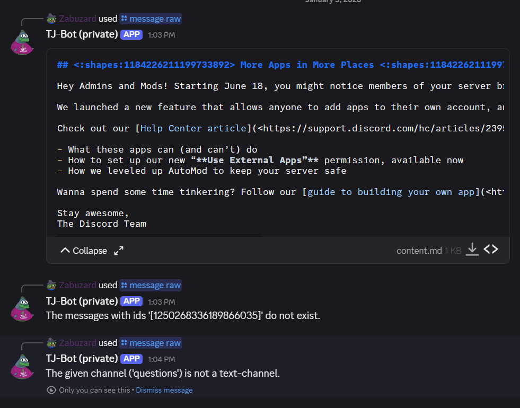
Task: Download the content.md attachment
Action: (x=472, y=249)
